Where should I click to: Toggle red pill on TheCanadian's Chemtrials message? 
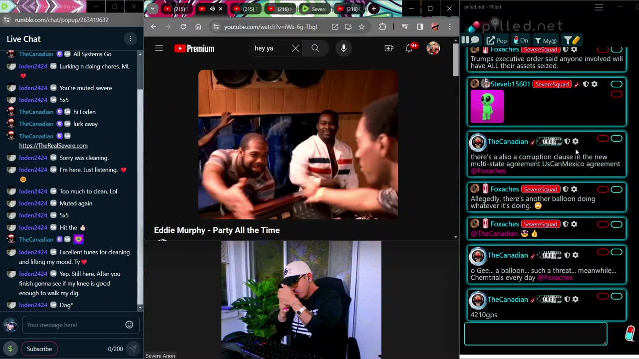[603, 252]
